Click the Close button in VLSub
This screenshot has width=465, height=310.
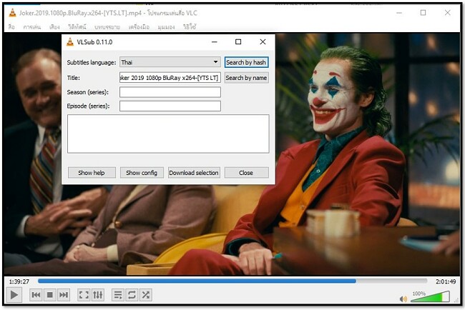(x=246, y=173)
